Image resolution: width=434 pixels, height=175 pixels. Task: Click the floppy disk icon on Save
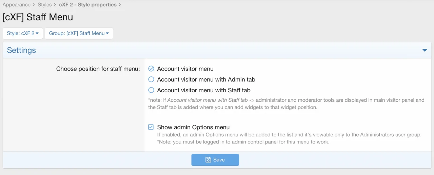[208, 160]
